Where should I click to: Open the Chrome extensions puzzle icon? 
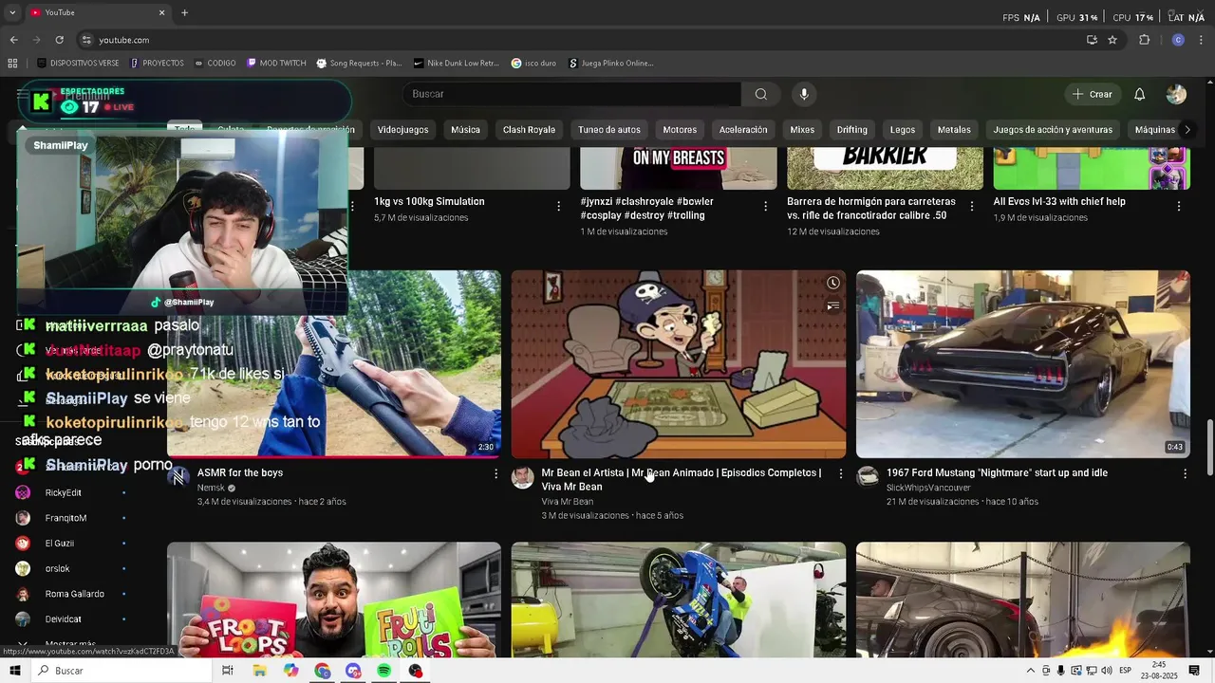pos(1144,40)
